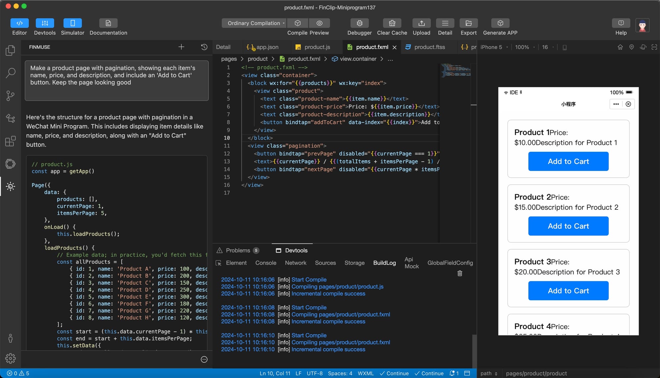Click the editor minimap overview
This screenshot has width=660, height=378.
pyautogui.click(x=456, y=70)
